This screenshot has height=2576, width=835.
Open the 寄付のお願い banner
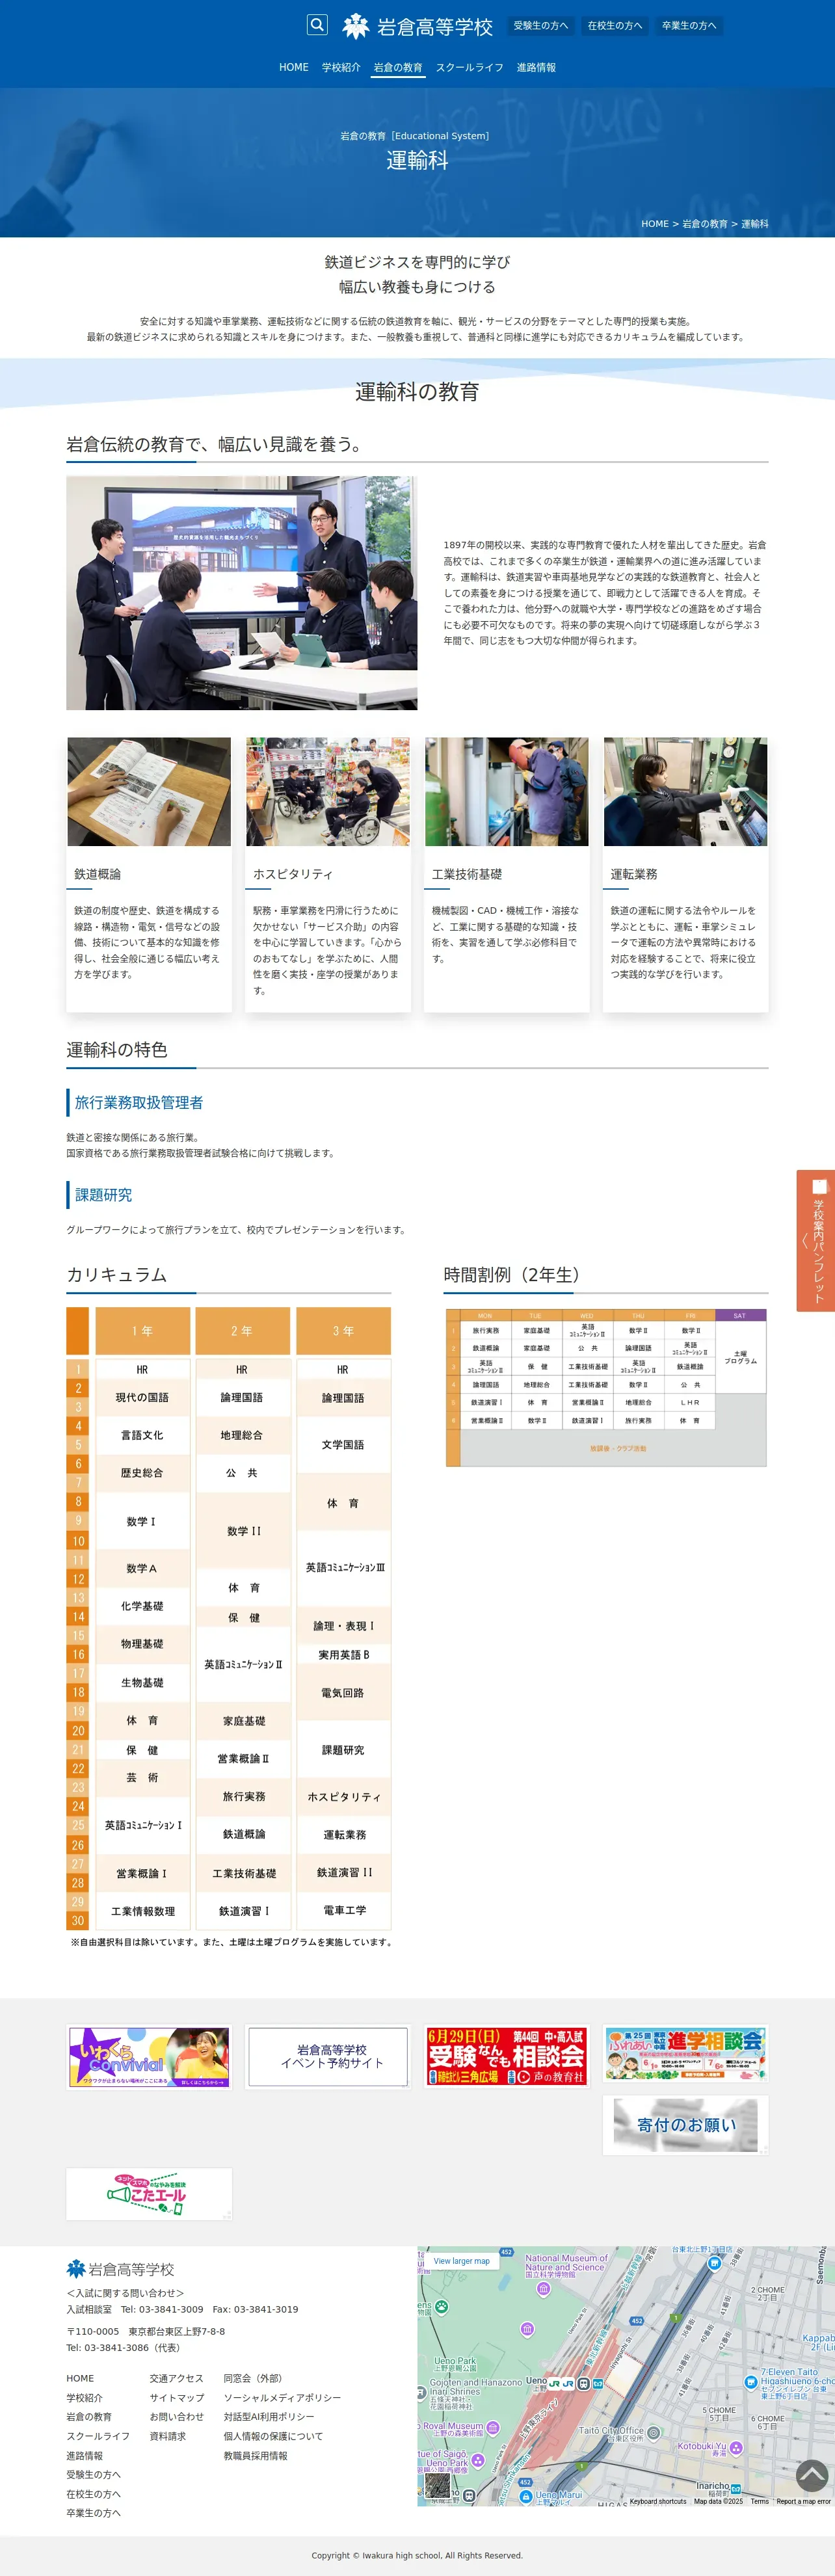click(686, 2126)
